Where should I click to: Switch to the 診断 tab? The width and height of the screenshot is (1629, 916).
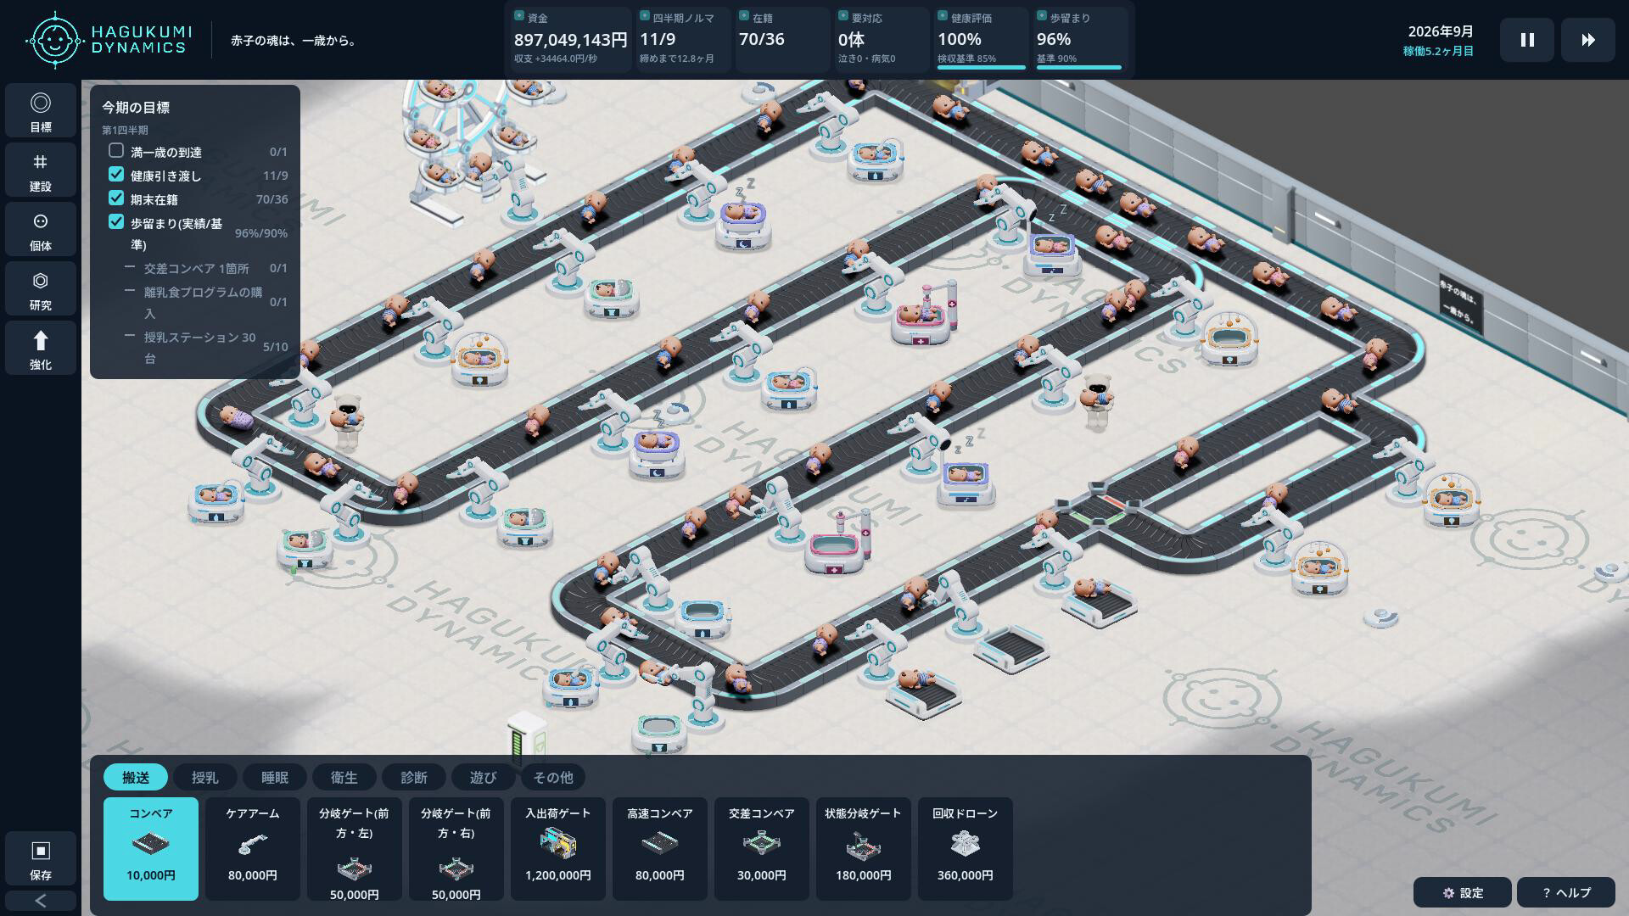coord(414,777)
